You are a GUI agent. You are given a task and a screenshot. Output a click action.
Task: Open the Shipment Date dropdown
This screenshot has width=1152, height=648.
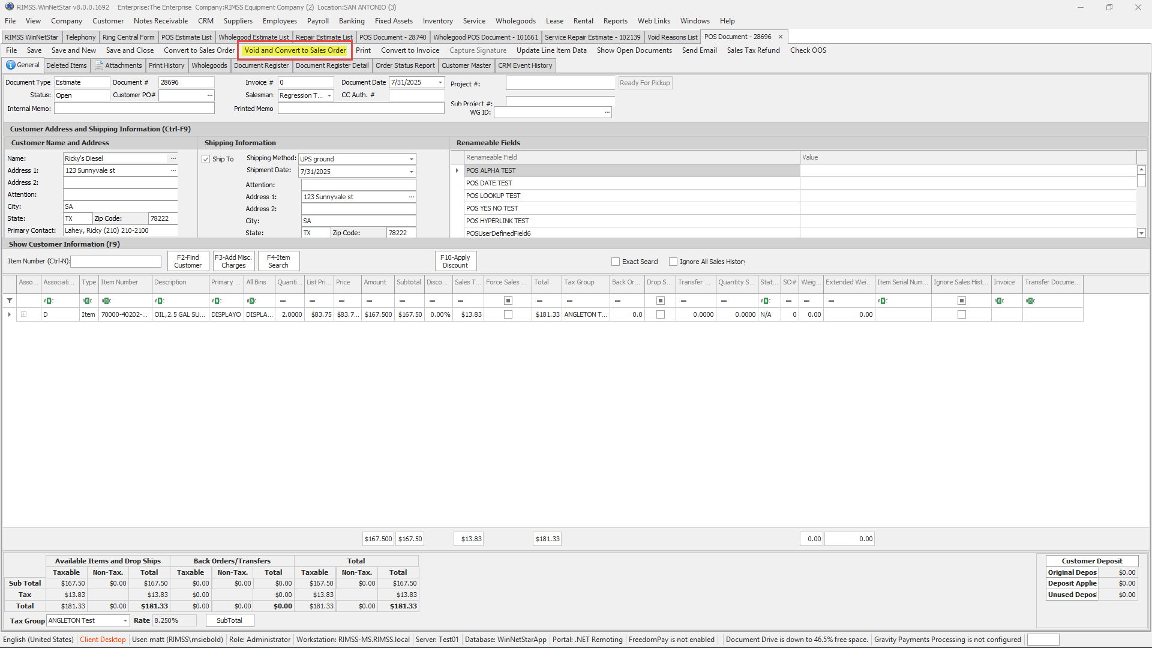coord(412,172)
